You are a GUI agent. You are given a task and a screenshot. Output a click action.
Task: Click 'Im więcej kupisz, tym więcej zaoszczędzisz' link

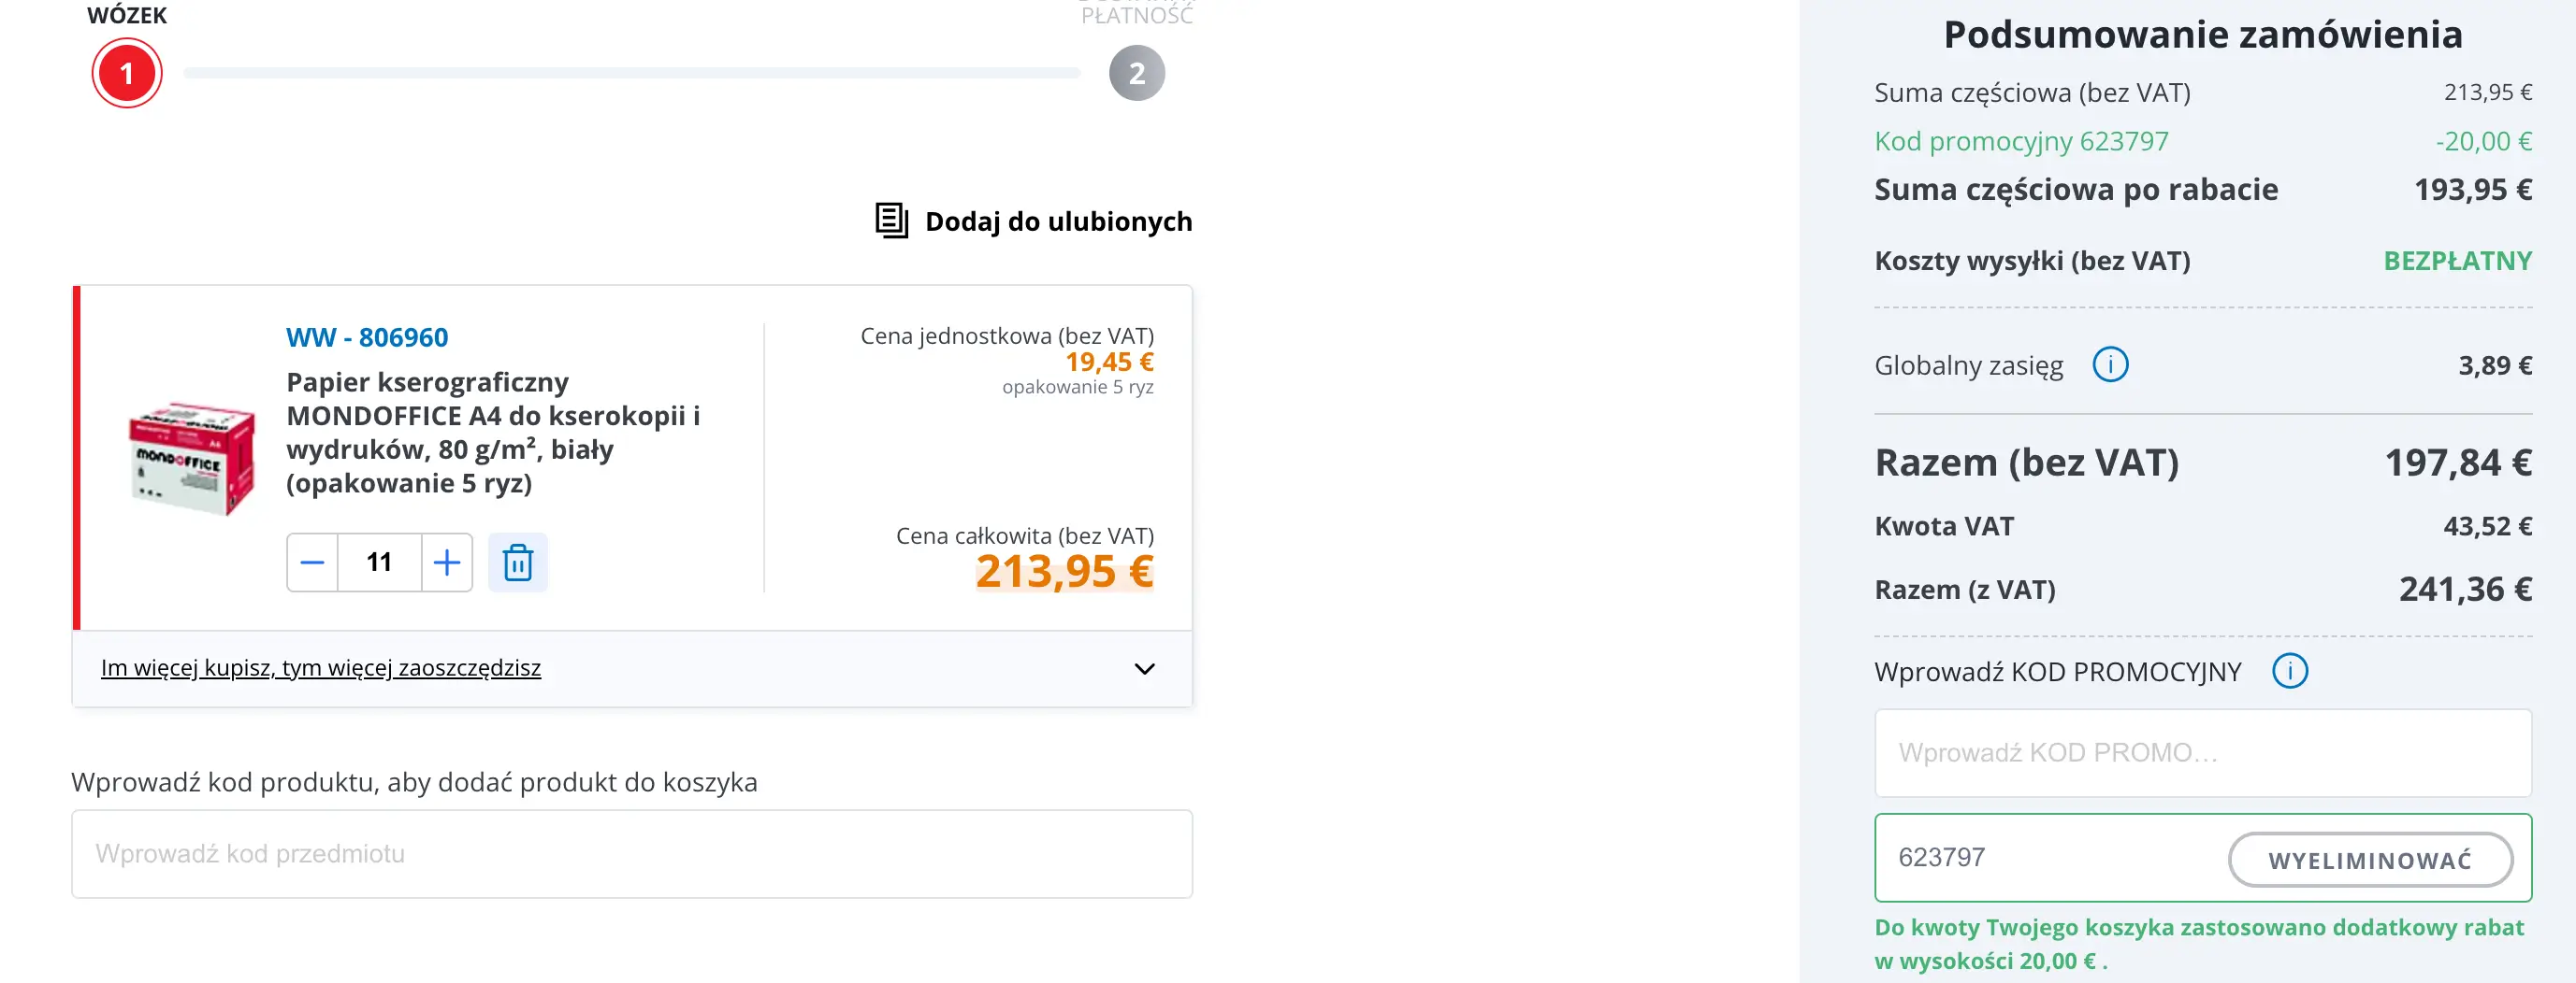[320, 667]
